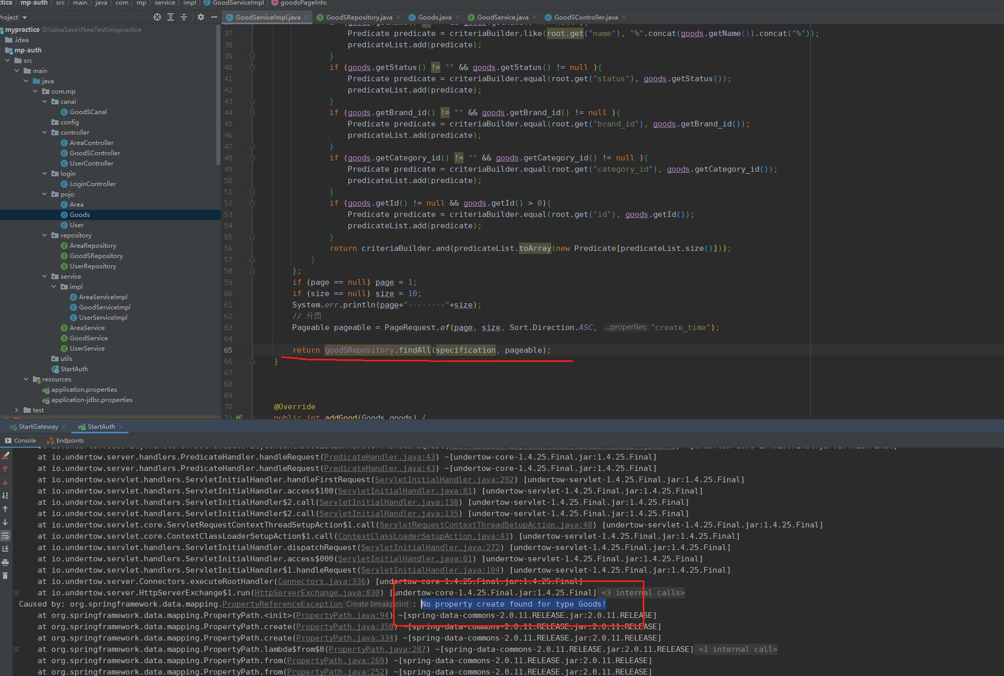Image resolution: width=1004 pixels, height=676 pixels.
Task: Expand folded HttpServerExchange stack trace line
Action: pos(16,593)
